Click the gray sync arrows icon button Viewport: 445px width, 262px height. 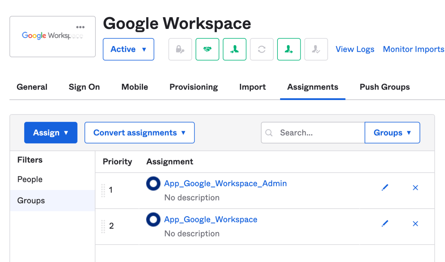pyautogui.click(x=262, y=49)
